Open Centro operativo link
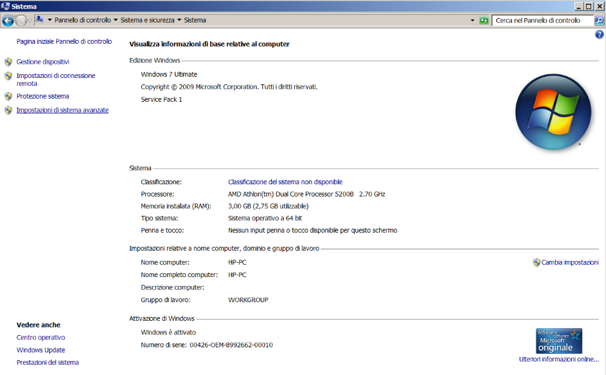The width and height of the screenshot is (606, 375). pos(41,338)
